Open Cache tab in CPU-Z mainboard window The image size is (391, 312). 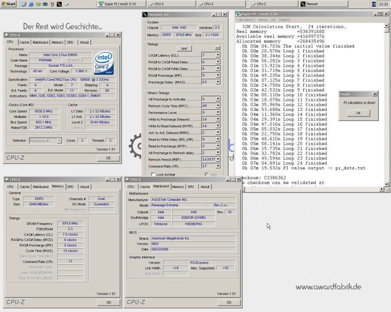coord(145,187)
